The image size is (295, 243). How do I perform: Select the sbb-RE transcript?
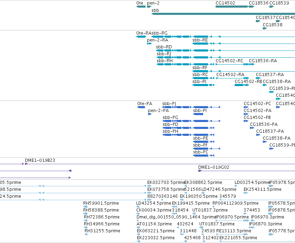[244, 44]
